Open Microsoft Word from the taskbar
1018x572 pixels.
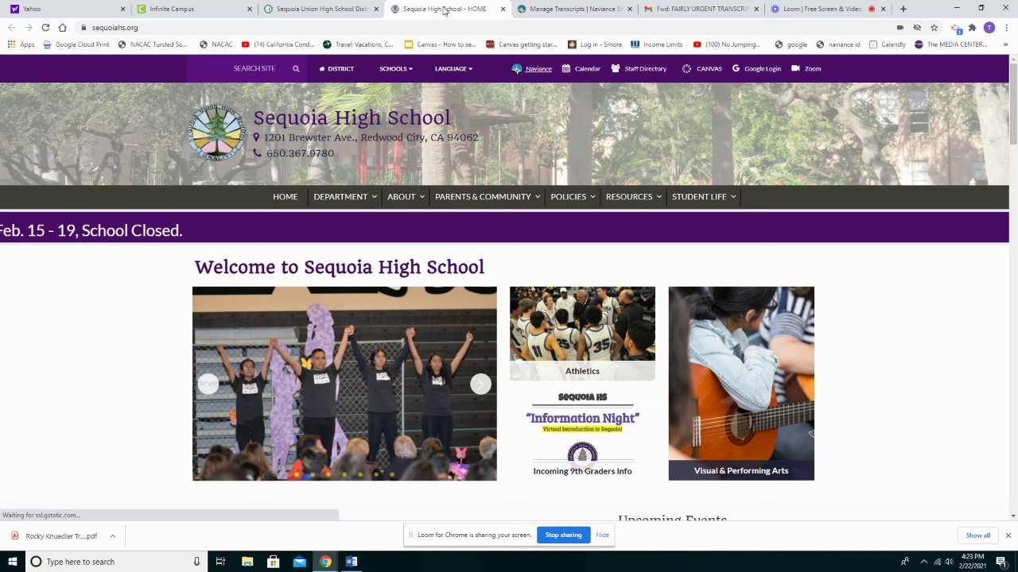coord(352,562)
